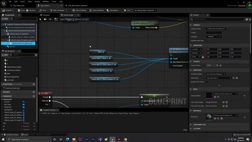Expand the Component Tick section
The height and width of the screenshot is (142, 252).
tap(191, 125)
